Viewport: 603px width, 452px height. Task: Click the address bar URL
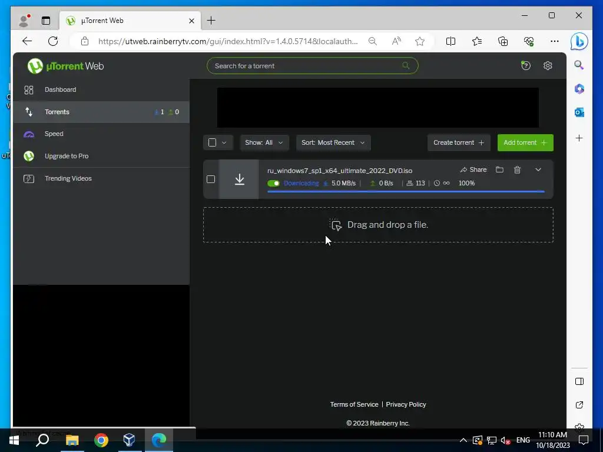(x=228, y=41)
